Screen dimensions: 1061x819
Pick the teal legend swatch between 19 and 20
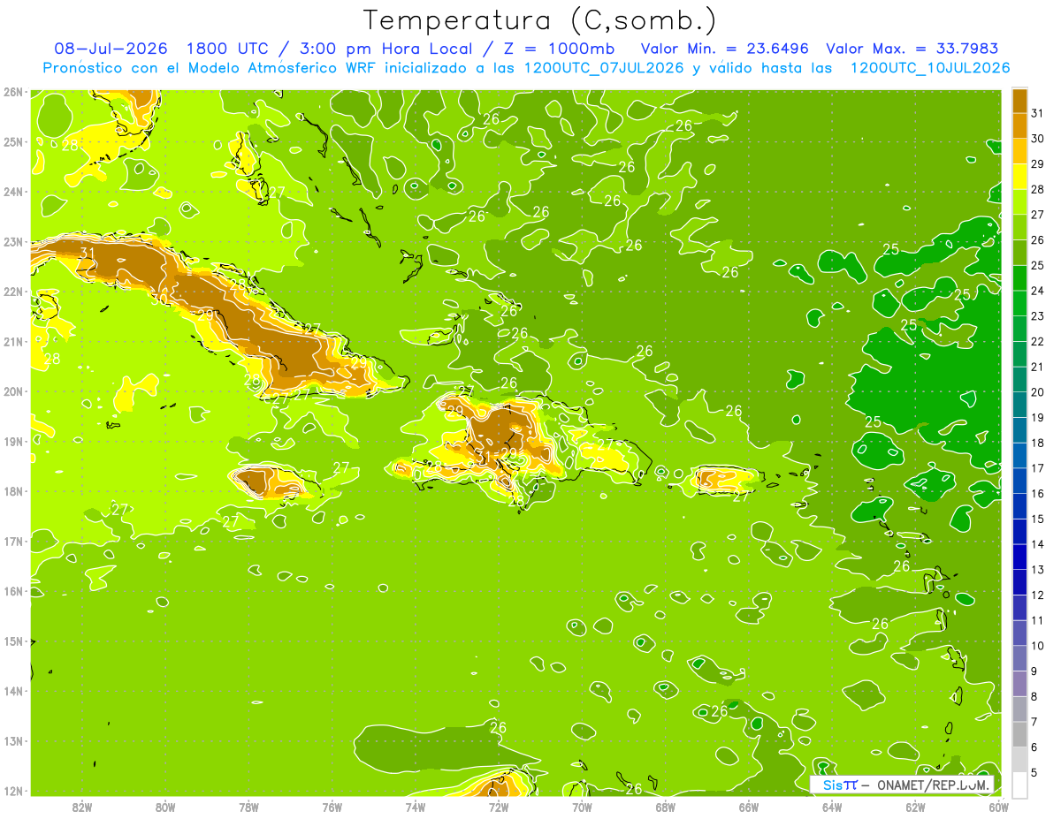pos(1020,404)
